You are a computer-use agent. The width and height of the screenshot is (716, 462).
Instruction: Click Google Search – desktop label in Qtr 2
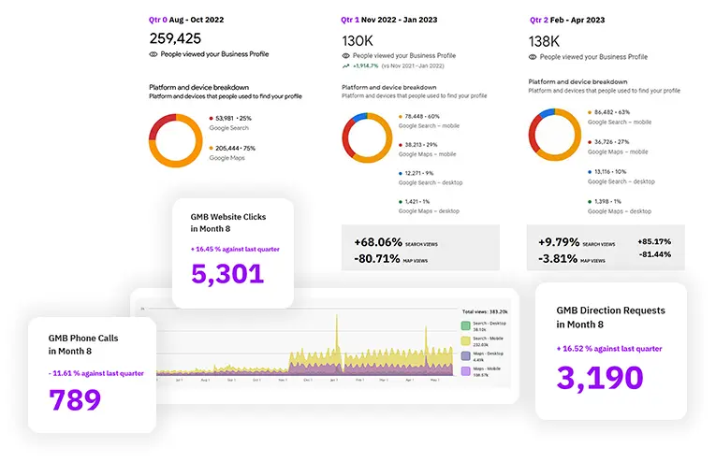coord(621,181)
